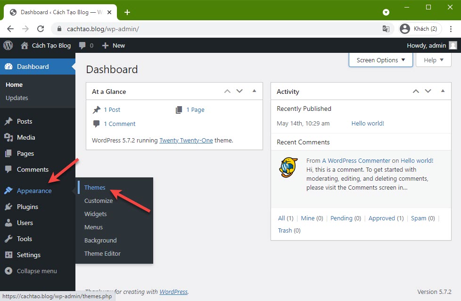Click the Collapse menu arrow icon
The width and height of the screenshot is (461, 301).
(x=8, y=271)
